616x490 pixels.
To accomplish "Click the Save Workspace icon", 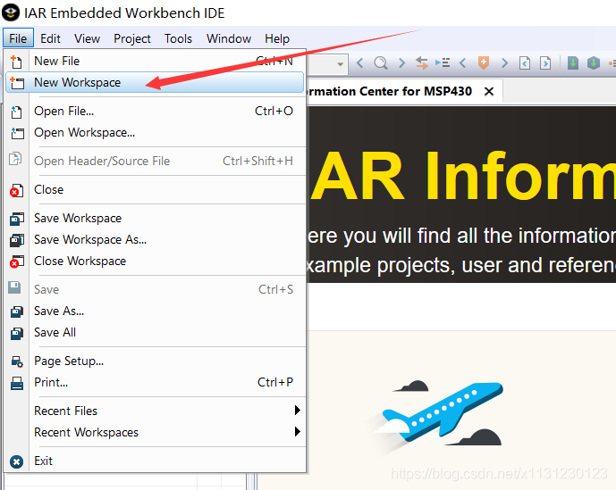I will [16, 219].
